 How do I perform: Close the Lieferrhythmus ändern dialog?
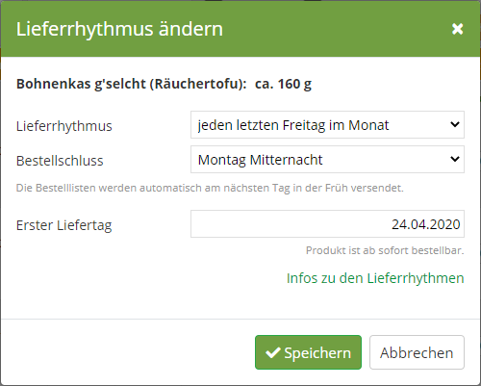(x=457, y=29)
